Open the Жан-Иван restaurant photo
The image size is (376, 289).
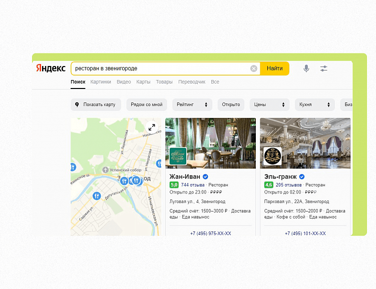[211, 143]
